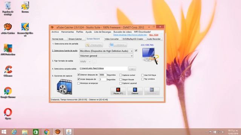
Task: Click the 9999 seconds input field
Action: [x=103, y=75]
